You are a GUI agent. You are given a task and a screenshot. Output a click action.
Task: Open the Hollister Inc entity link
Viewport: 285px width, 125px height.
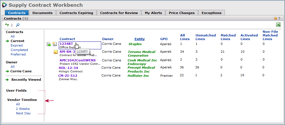138,76
